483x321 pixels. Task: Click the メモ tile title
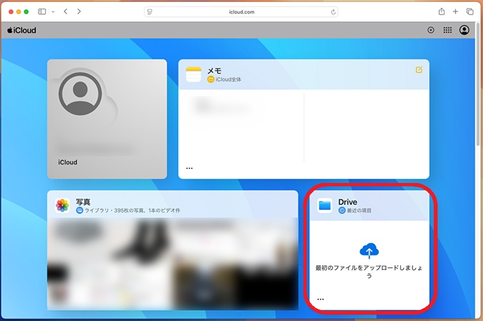click(214, 71)
